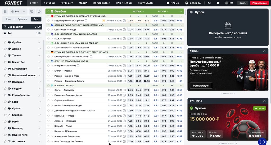This screenshot has height=145, width=271.
Task: Click the Топ flame icon
Action: click(x=5, y=33)
